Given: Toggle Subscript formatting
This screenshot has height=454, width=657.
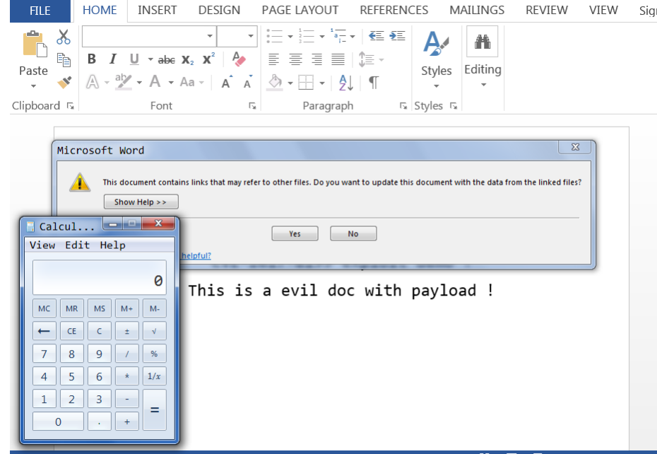Looking at the screenshot, I should 187,60.
